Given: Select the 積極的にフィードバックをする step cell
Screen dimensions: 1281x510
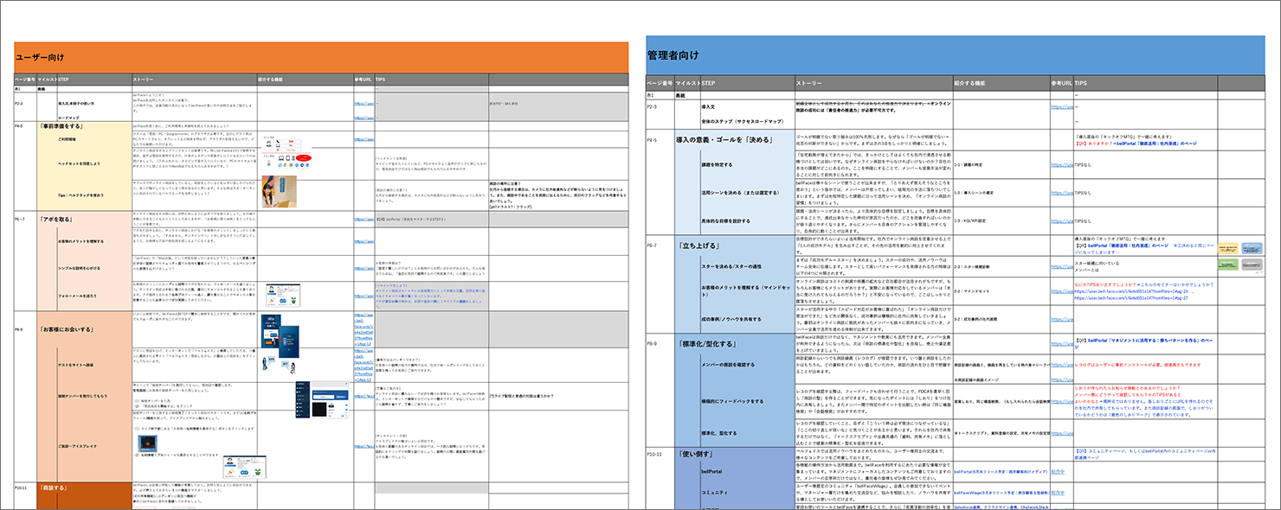Looking at the screenshot, I should (746, 403).
